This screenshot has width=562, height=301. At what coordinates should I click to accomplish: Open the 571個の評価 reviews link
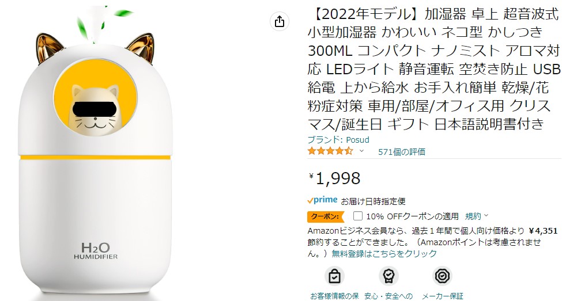[x=402, y=152]
